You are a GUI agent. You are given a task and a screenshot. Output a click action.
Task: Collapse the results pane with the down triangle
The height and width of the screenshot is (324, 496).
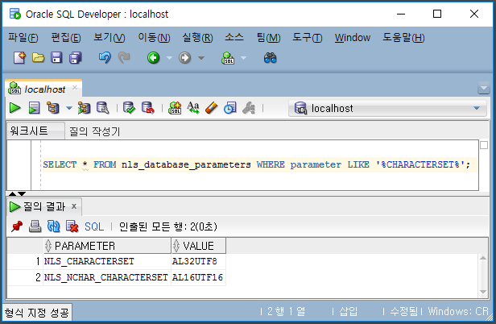tap(22, 193)
